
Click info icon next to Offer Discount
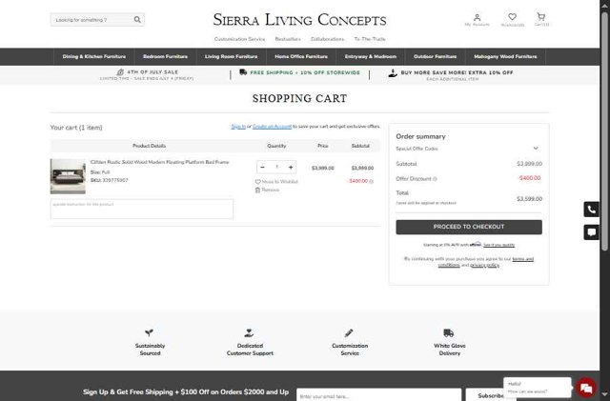(x=435, y=179)
